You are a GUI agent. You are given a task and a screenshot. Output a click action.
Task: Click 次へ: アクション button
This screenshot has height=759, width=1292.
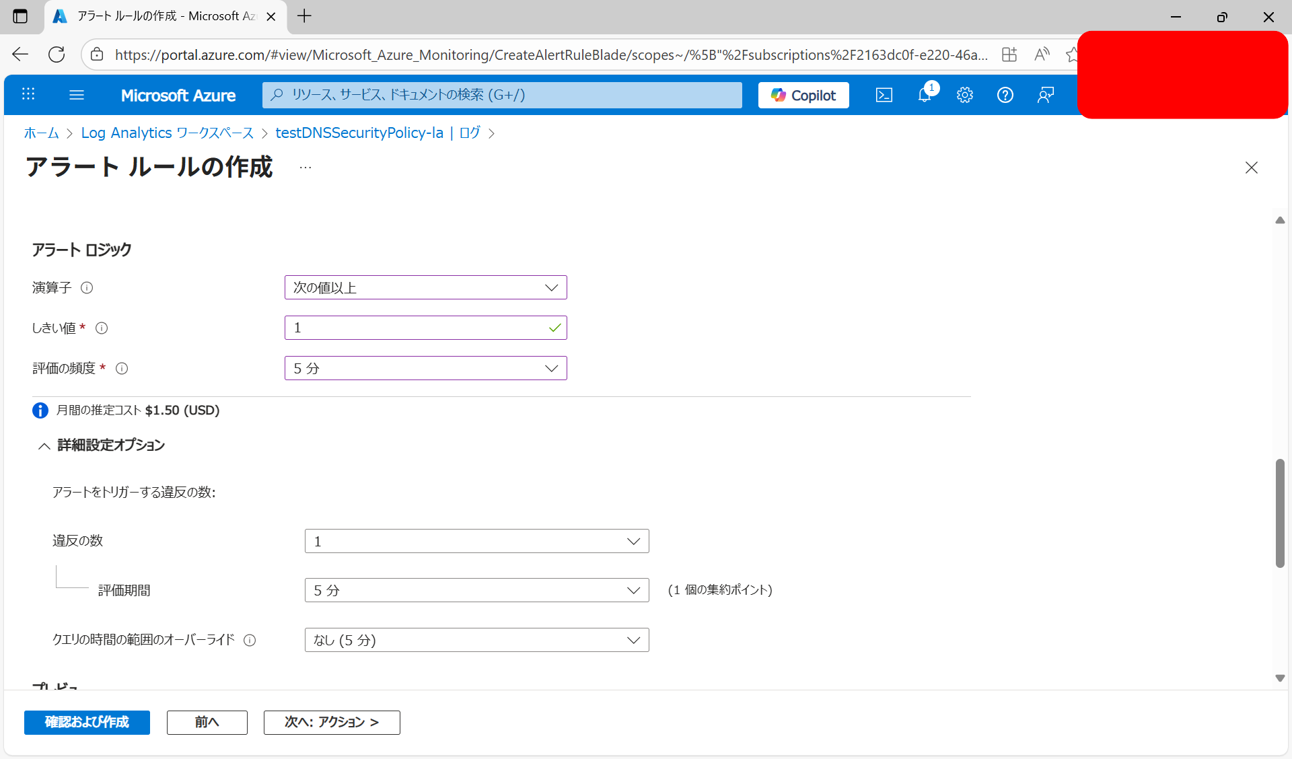coord(332,722)
